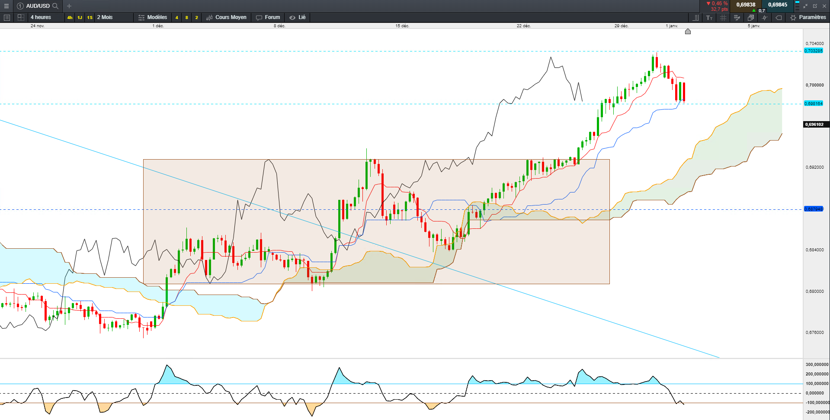Viewport: 830px width, 420px height.
Task: Click the 0,46 % daily change value
Action: 719,3
